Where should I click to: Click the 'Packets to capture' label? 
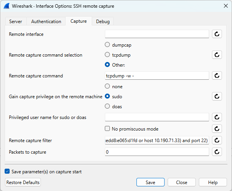click(x=27, y=152)
